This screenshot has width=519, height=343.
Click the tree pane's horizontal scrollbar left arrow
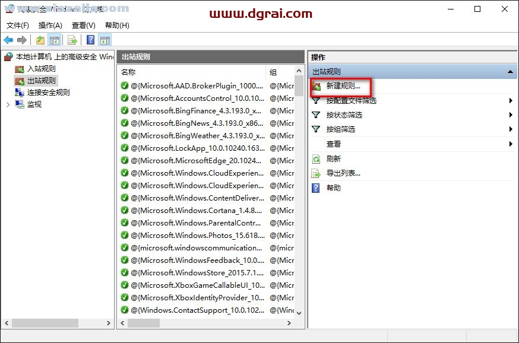[7, 323]
